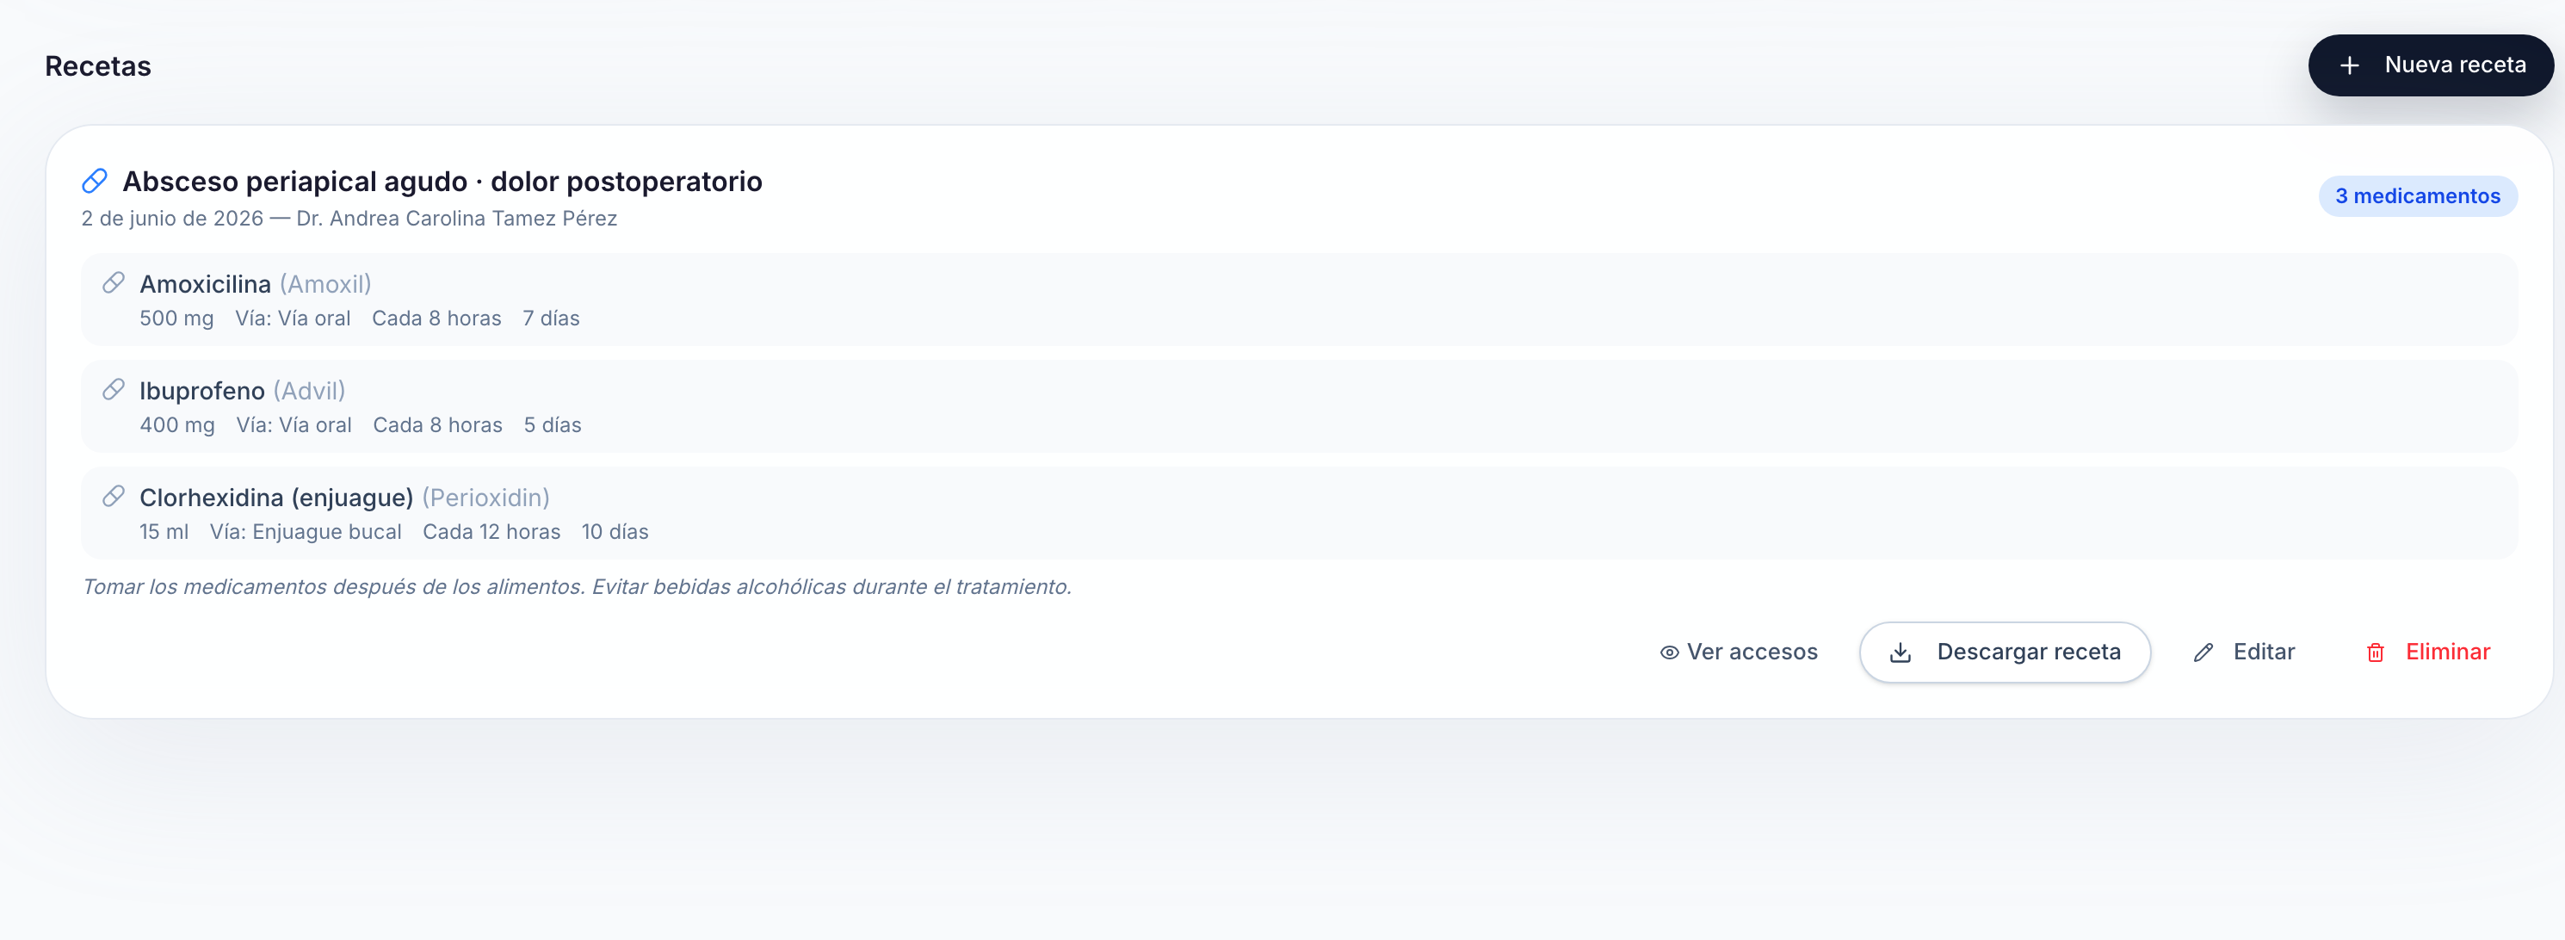Click the pill icon next to Amoxicilina
This screenshot has height=940, width=2565.
(x=114, y=283)
